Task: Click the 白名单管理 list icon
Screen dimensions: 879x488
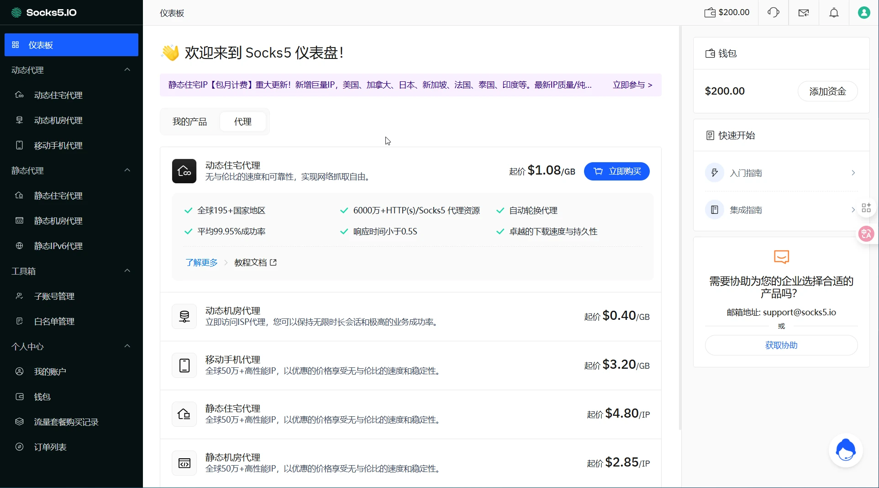Action: click(x=19, y=321)
